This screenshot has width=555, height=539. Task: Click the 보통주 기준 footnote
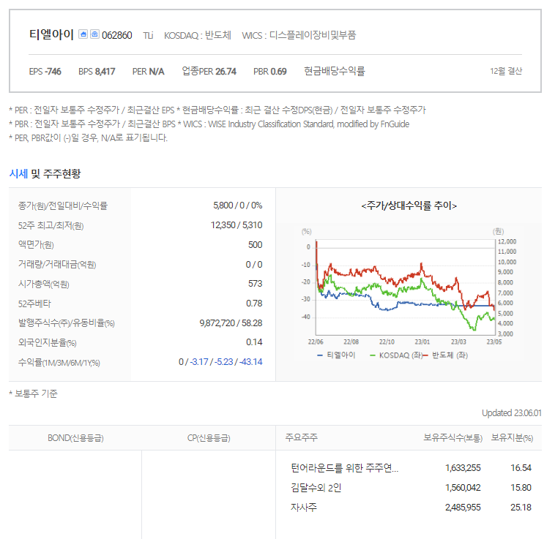tap(33, 393)
